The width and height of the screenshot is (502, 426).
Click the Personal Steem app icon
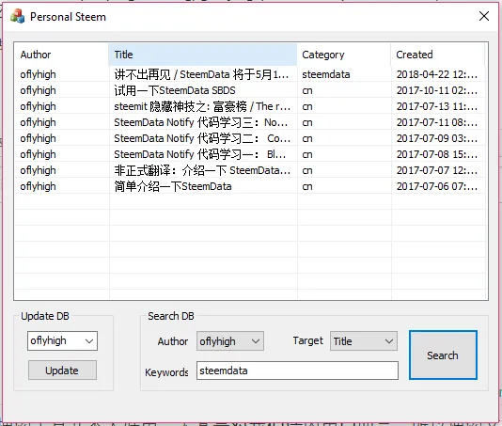pos(17,16)
